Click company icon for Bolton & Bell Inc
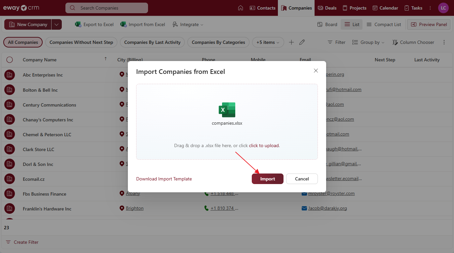This screenshot has height=253, width=454. 10,90
